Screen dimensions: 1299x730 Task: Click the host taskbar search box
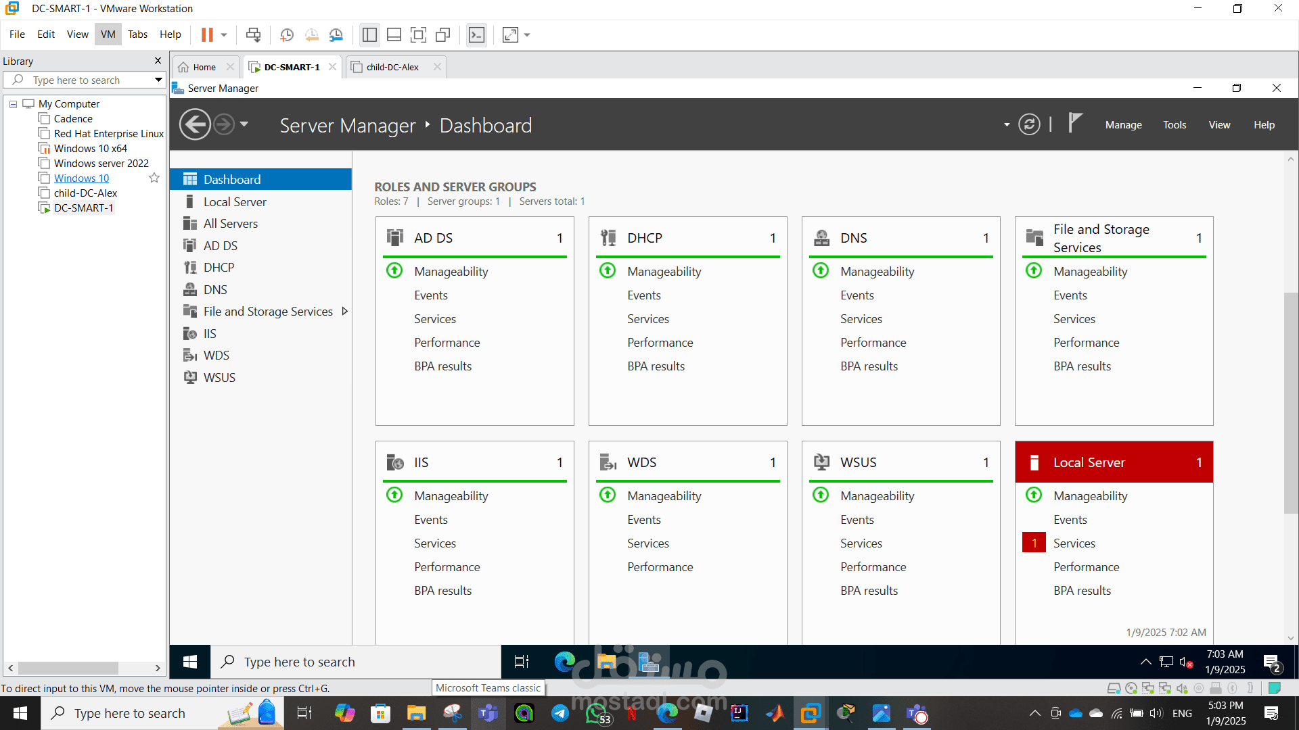[x=162, y=713]
